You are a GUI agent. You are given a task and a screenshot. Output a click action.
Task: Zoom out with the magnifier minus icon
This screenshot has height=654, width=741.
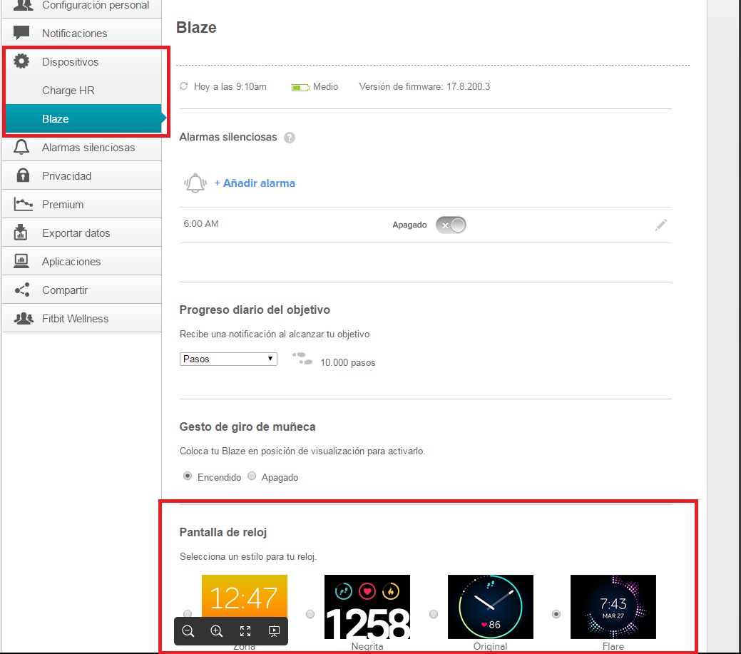[188, 631]
